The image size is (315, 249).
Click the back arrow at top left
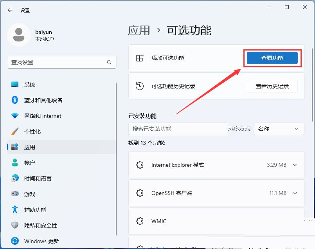click(x=10, y=11)
